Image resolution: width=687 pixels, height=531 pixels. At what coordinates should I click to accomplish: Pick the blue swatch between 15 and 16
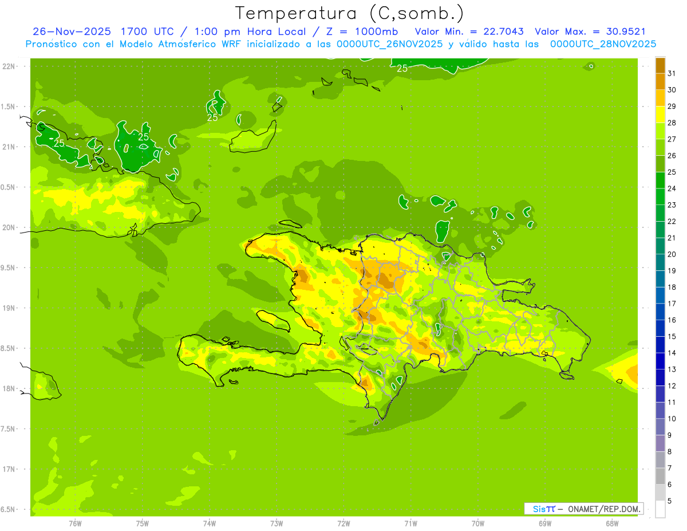click(x=660, y=328)
